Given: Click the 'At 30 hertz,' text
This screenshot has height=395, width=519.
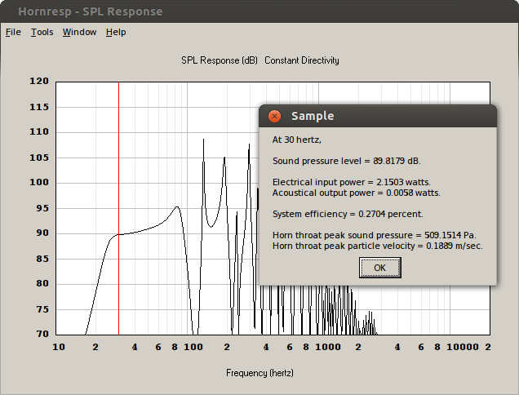Looking at the screenshot, I should tap(297, 140).
